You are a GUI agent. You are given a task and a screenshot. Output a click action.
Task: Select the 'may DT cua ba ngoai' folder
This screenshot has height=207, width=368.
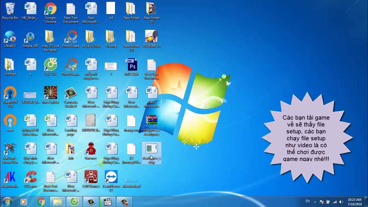point(50,41)
